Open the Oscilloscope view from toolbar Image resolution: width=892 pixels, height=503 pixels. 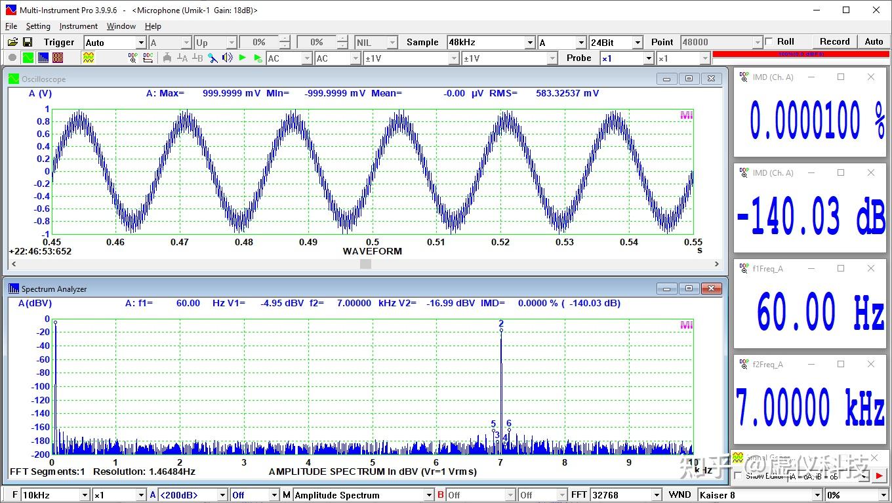pos(28,58)
